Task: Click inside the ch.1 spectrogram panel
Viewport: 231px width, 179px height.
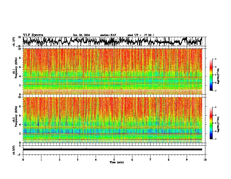Action: 113,71
